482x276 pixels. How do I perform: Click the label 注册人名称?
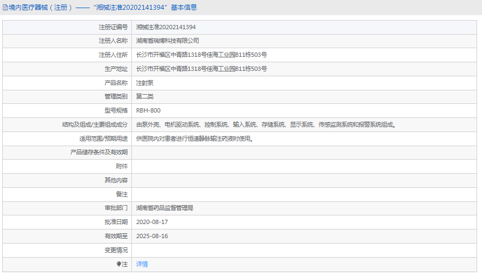pyautogui.click(x=113, y=41)
